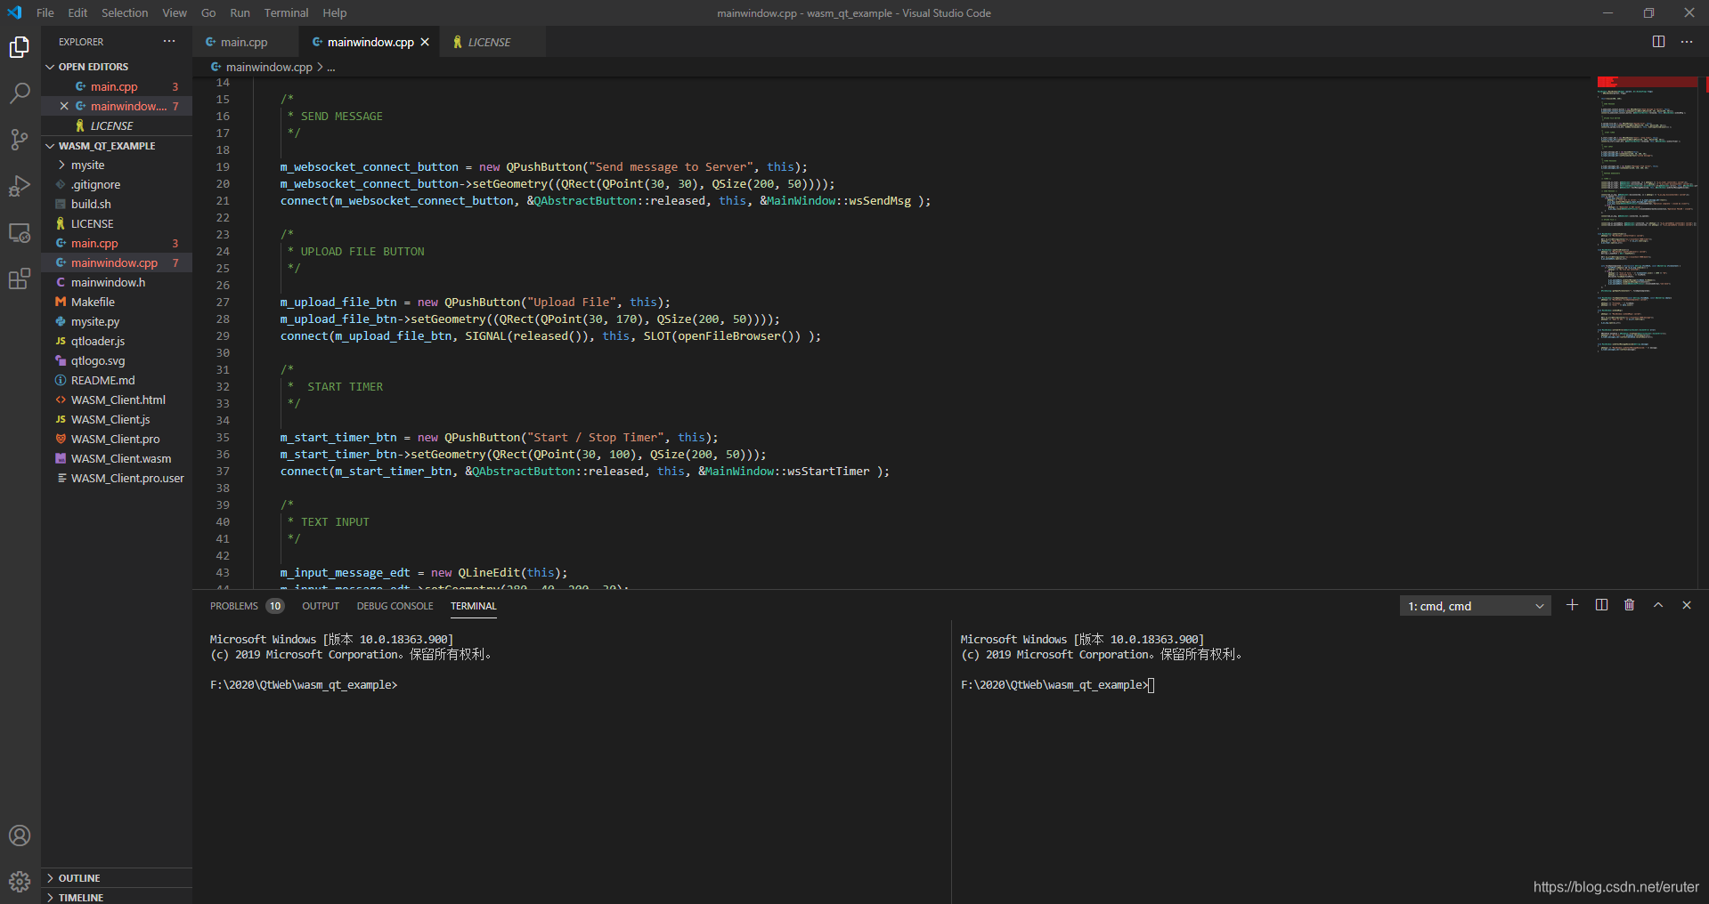The image size is (1709, 904).
Task: Focus the left terminal pane prompt
Action: [x=304, y=685]
